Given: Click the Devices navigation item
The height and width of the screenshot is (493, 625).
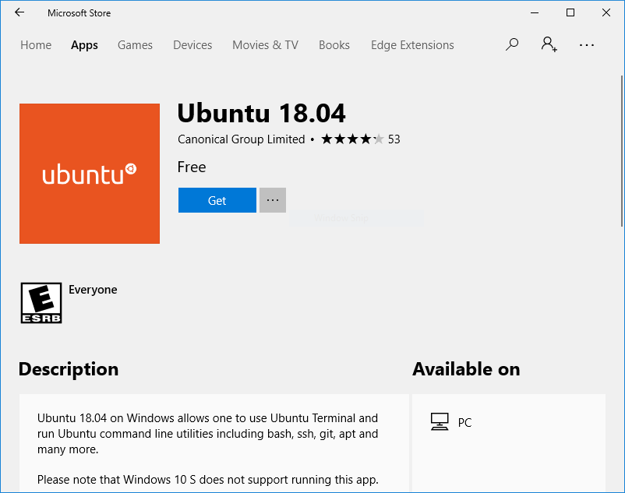Looking at the screenshot, I should click(192, 44).
